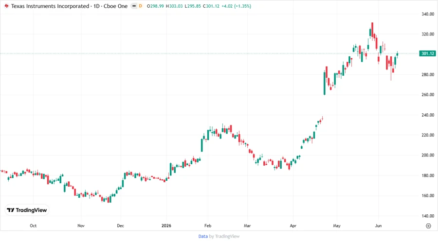
Task: Click the Nov label on time axis
Action: point(81,225)
